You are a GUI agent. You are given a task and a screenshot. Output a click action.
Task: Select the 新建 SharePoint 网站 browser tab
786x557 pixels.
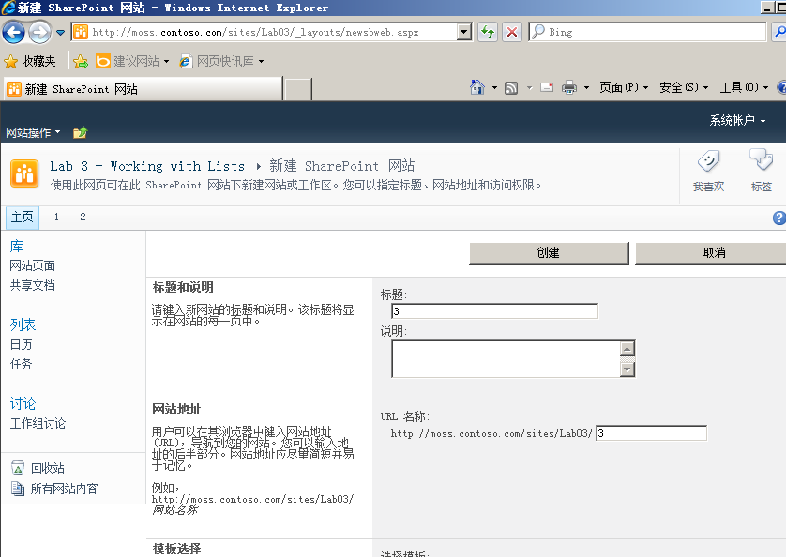pyautogui.click(x=144, y=89)
